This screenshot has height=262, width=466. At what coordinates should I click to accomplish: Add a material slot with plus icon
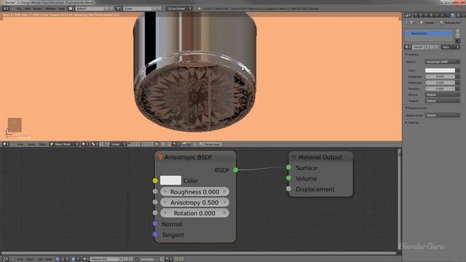(458, 31)
